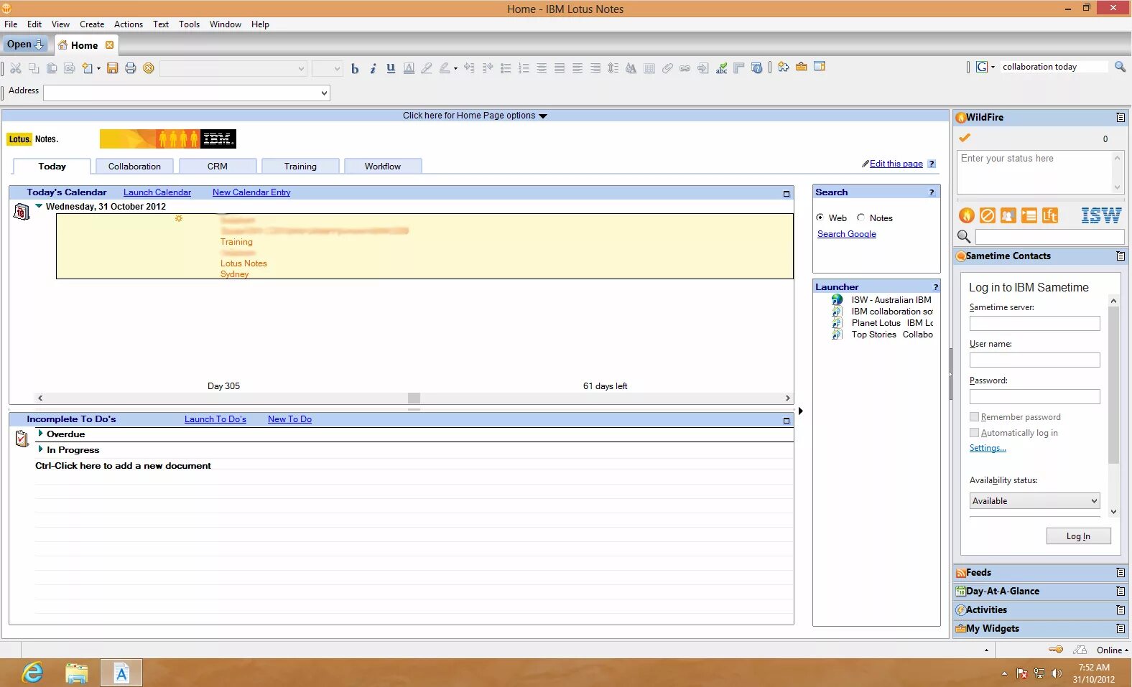
Task: Open Internet Explorer from the taskbar
Action: (x=32, y=673)
